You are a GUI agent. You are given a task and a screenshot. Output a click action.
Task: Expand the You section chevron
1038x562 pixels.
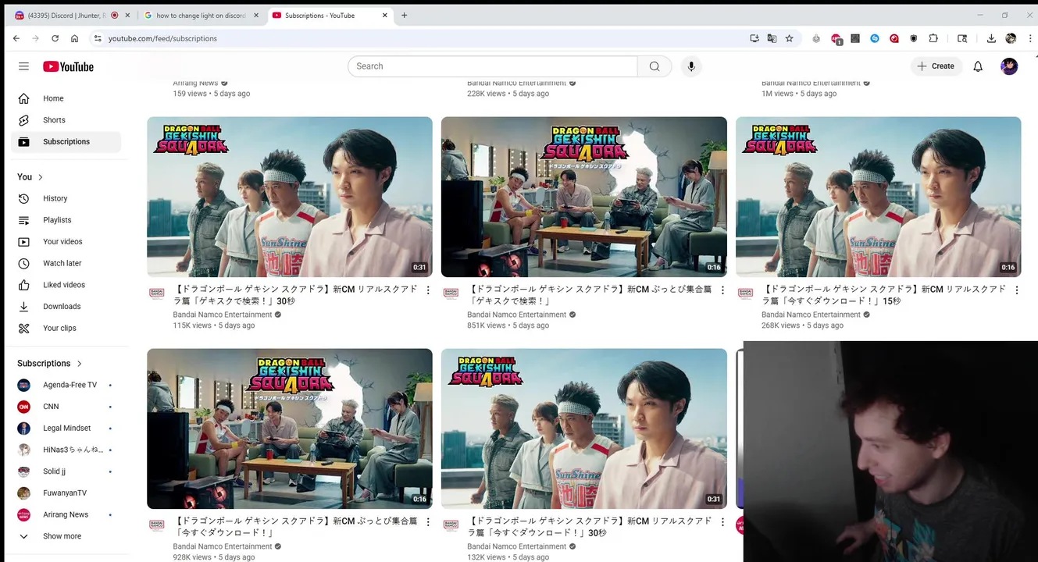(41, 177)
